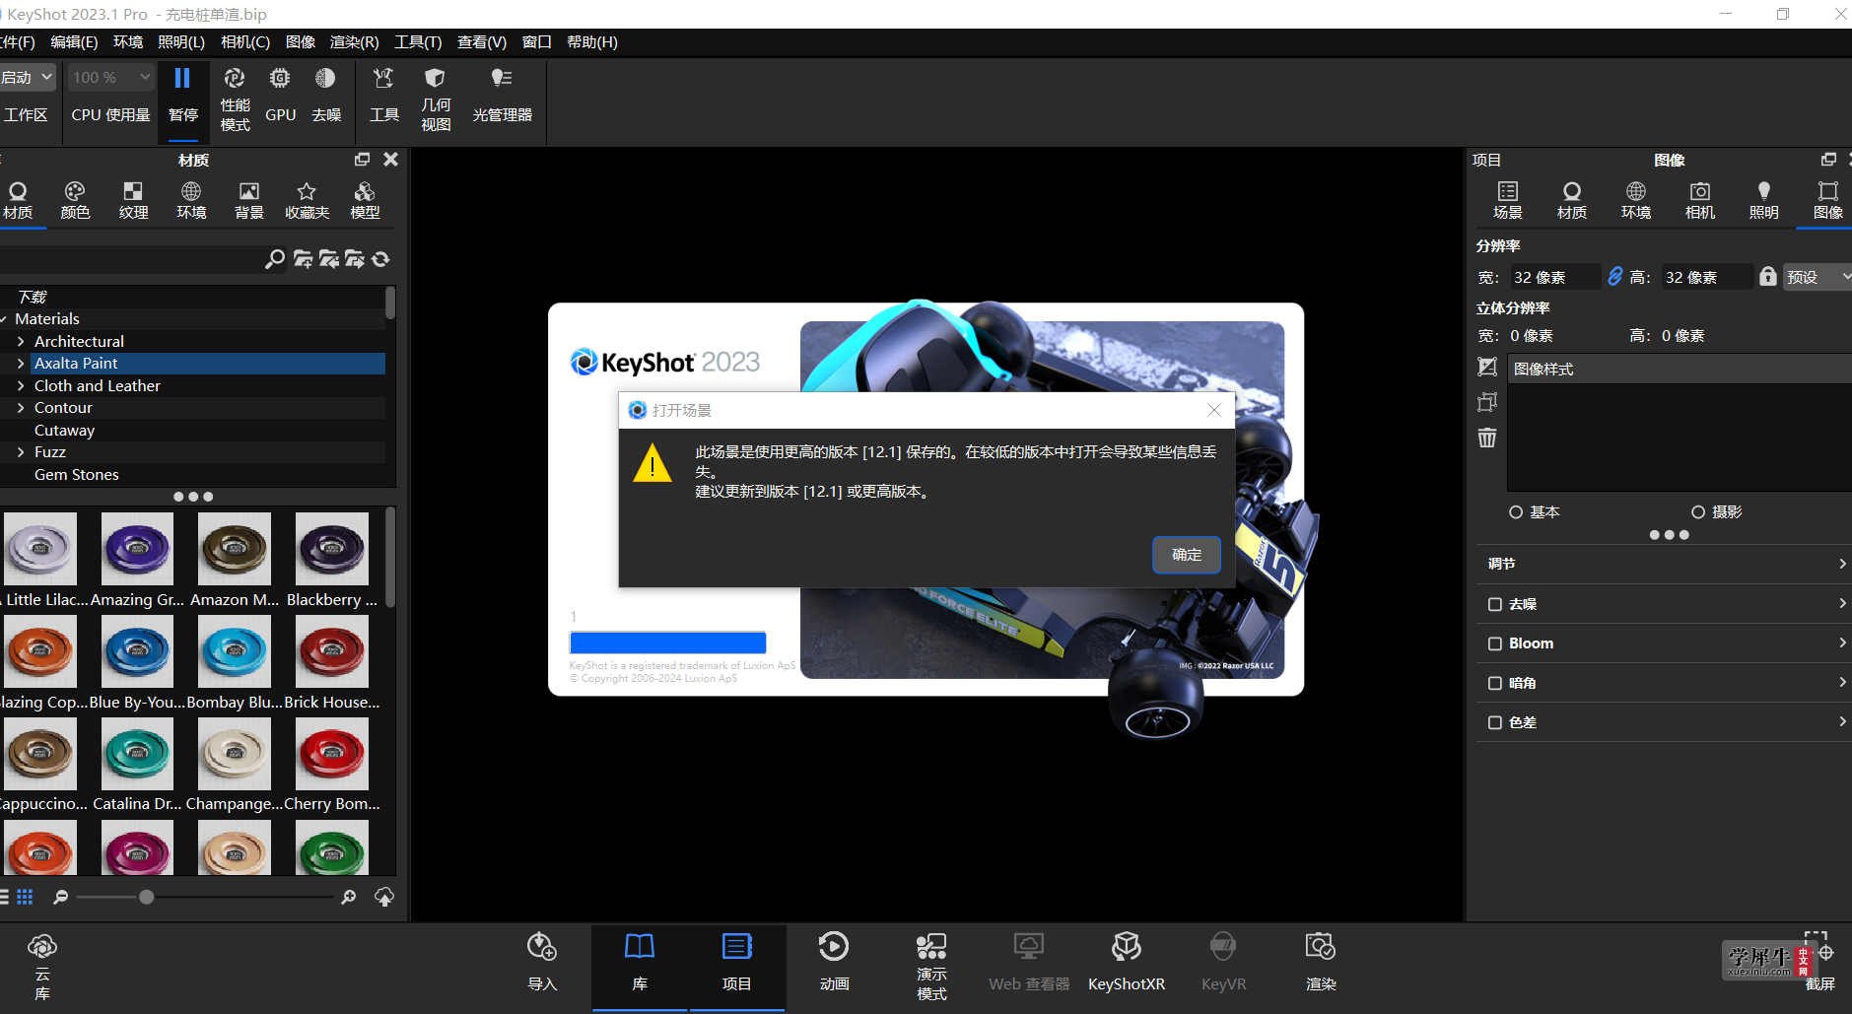Open the resolution Presets dropdown

(x=1818, y=277)
